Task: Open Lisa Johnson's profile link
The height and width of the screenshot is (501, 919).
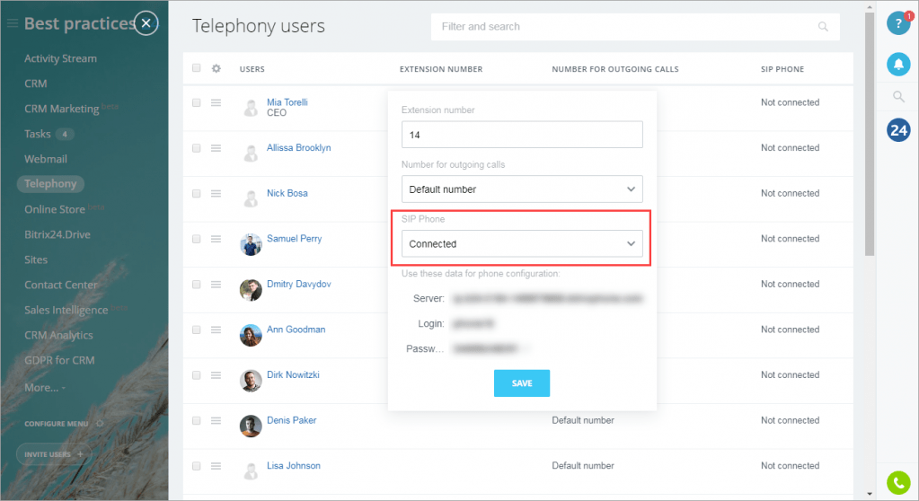Action: (294, 466)
